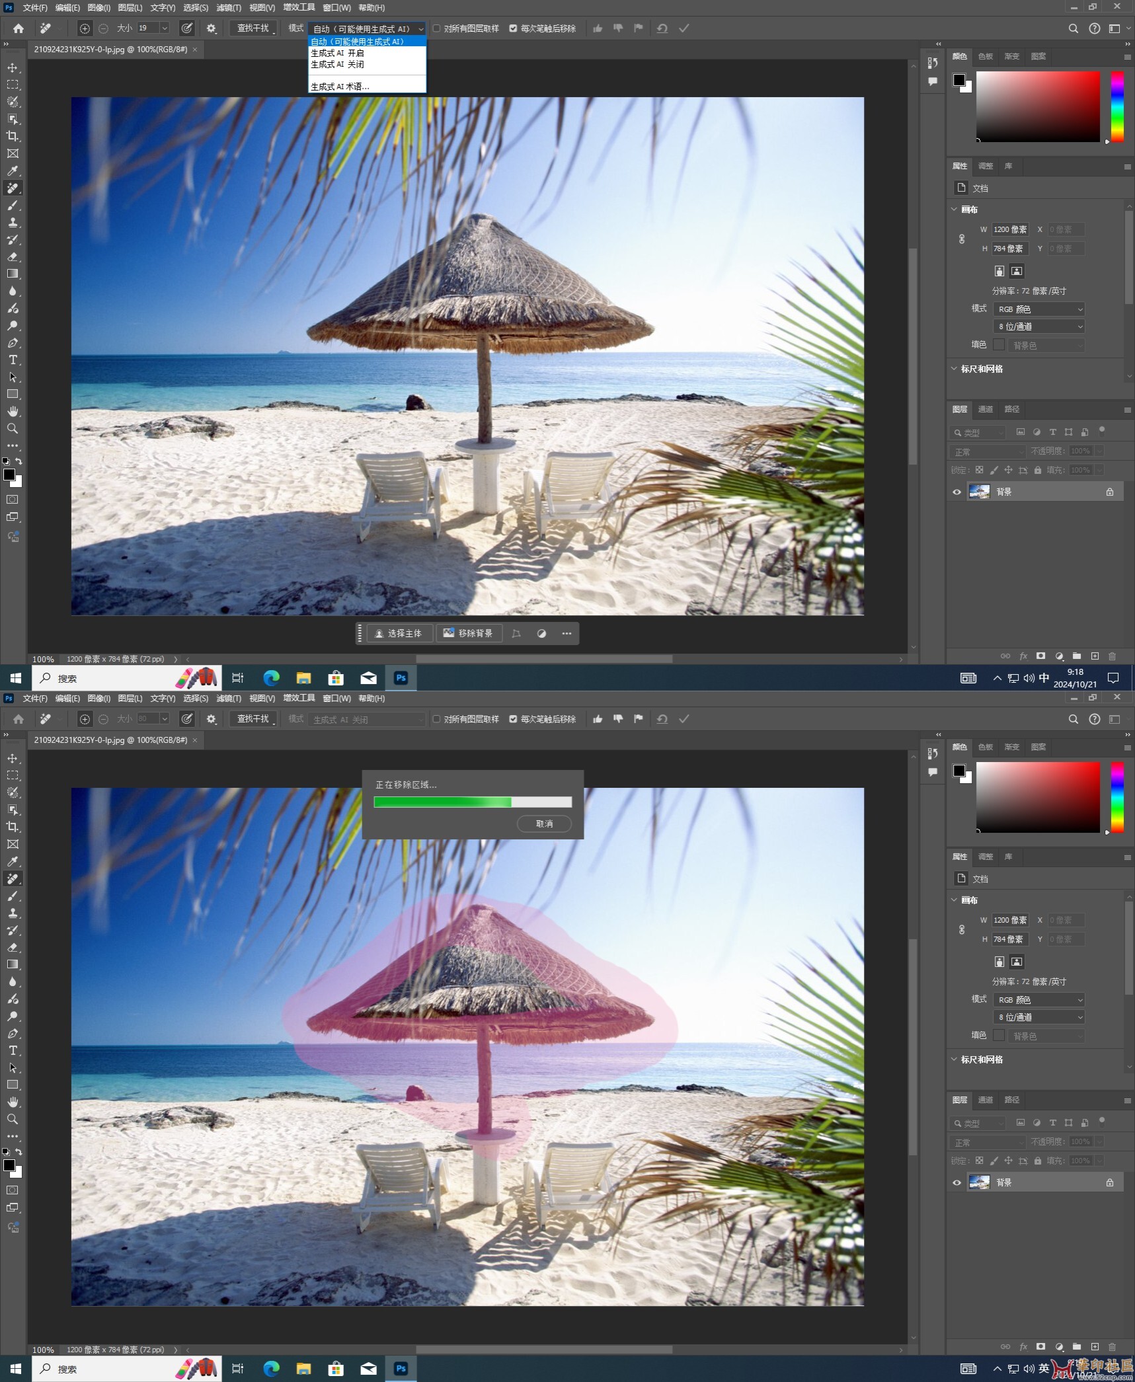Hide the 背景 layer in bottom window
Image resolution: width=1135 pixels, height=1382 pixels.
(x=957, y=1182)
